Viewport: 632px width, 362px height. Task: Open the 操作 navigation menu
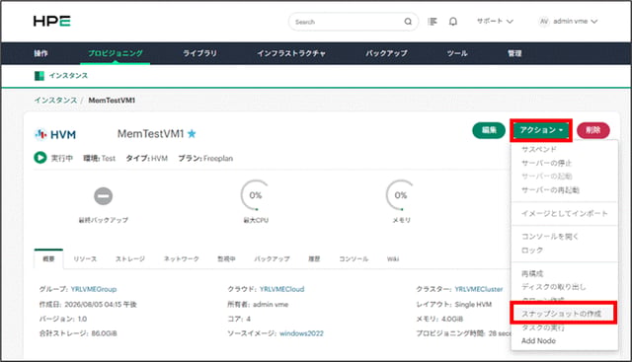tap(40, 53)
